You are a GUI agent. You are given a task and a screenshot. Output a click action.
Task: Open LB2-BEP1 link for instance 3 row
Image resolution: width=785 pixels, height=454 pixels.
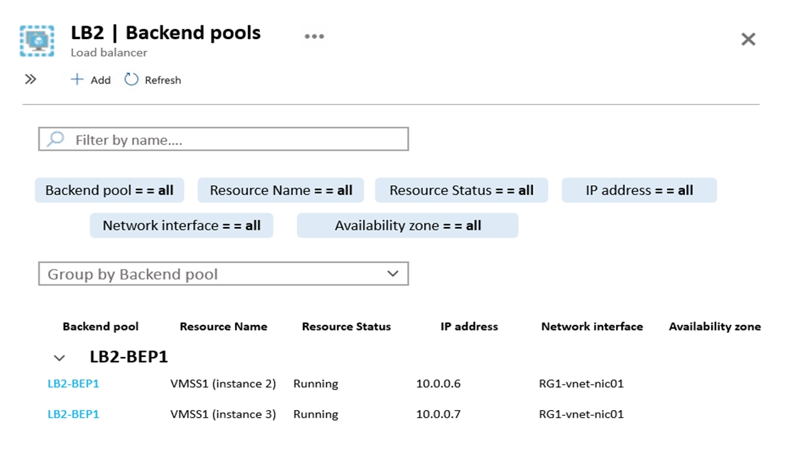73,414
